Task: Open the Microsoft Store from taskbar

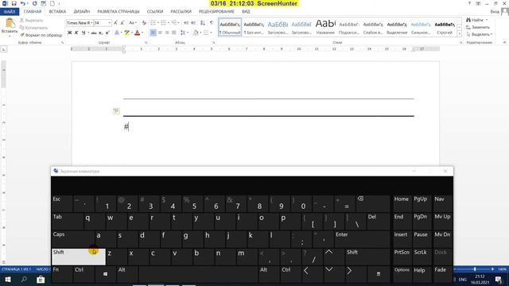Action: (x=41, y=280)
